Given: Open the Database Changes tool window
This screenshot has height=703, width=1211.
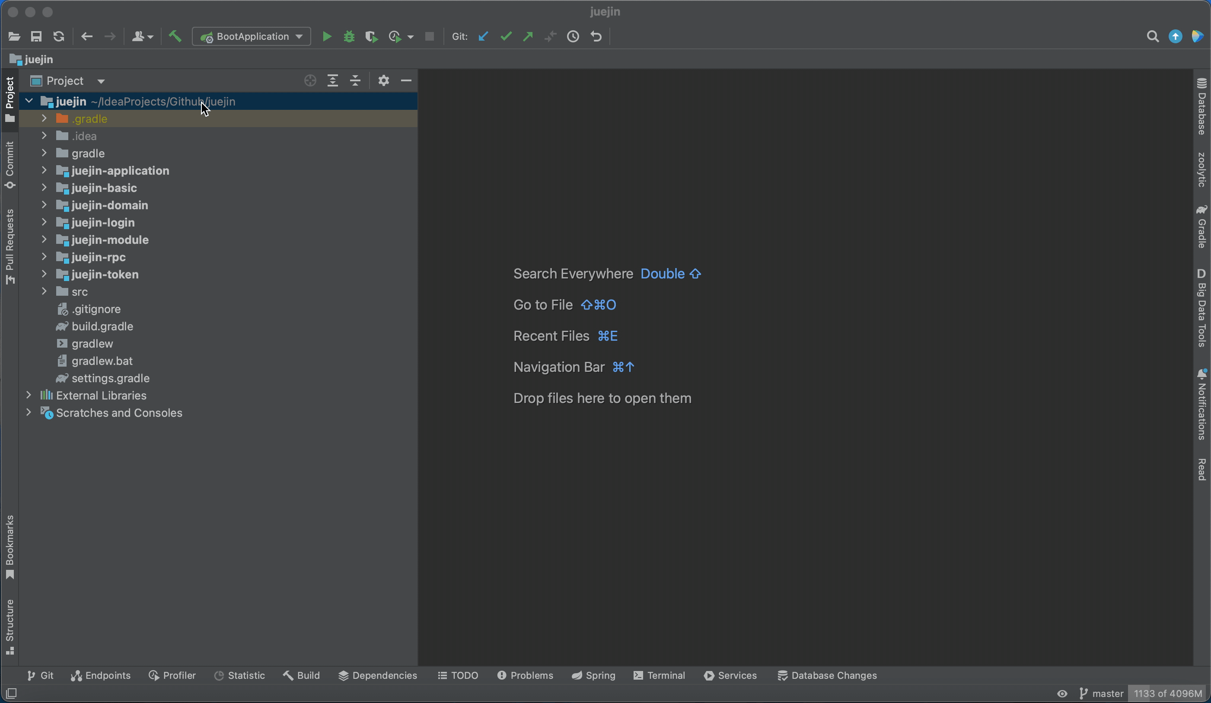Looking at the screenshot, I should (x=827, y=675).
